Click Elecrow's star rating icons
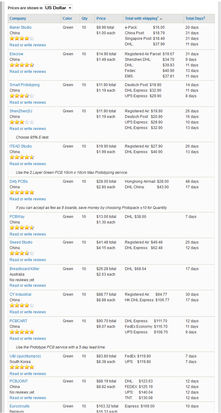Image resolution: width=221 pixels, height=413 pixels. coord(22,65)
